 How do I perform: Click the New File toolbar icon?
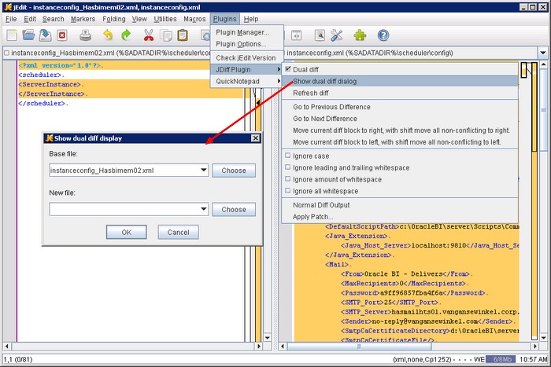tap(12, 35)
